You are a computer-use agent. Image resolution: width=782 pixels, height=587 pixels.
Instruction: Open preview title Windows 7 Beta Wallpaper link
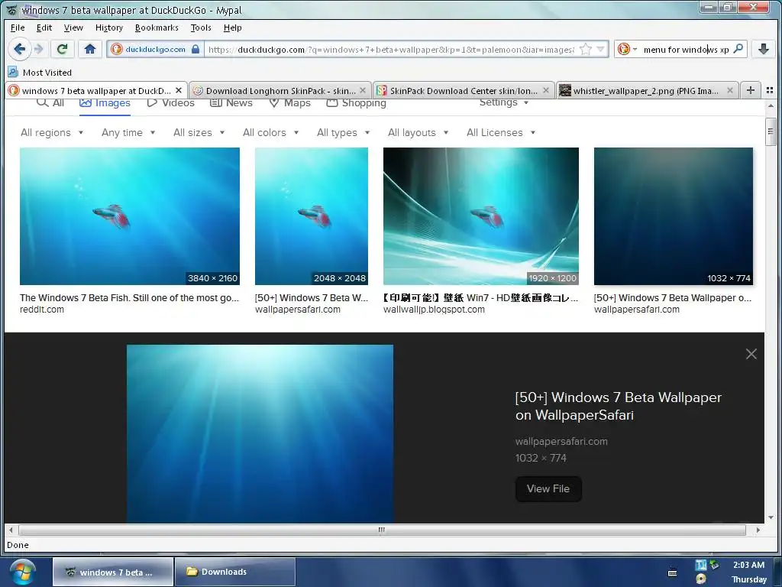(x=619, y=406)
